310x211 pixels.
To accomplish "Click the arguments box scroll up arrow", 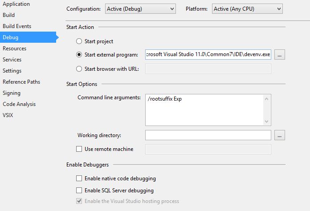I will click(x=266, y=99).
